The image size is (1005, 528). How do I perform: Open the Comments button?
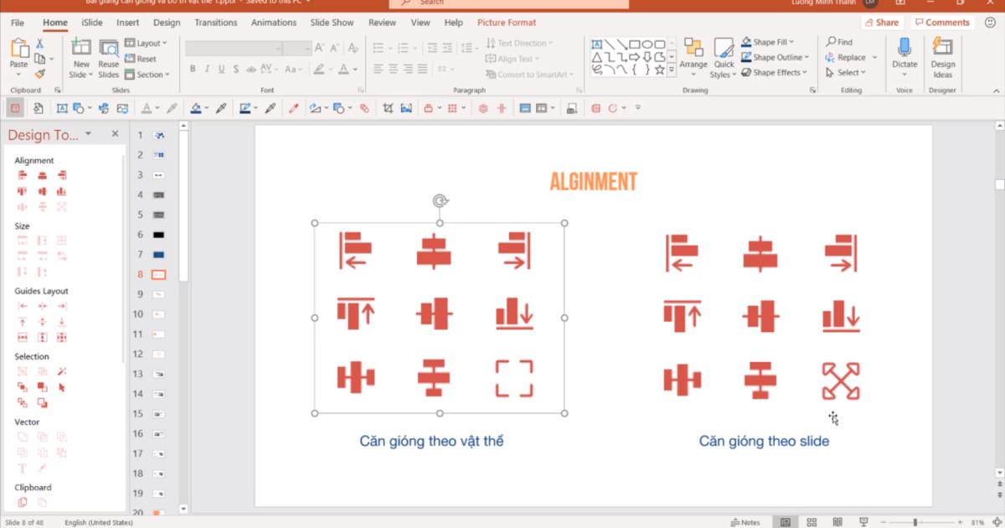[941, 23]
